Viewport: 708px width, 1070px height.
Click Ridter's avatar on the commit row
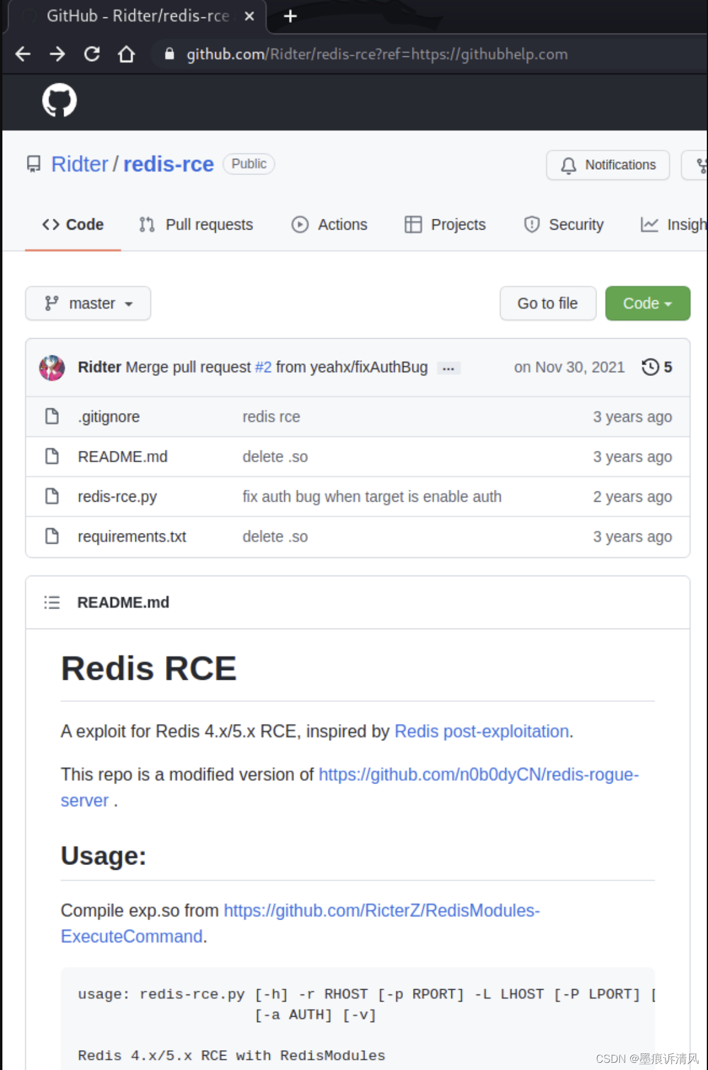52,367
